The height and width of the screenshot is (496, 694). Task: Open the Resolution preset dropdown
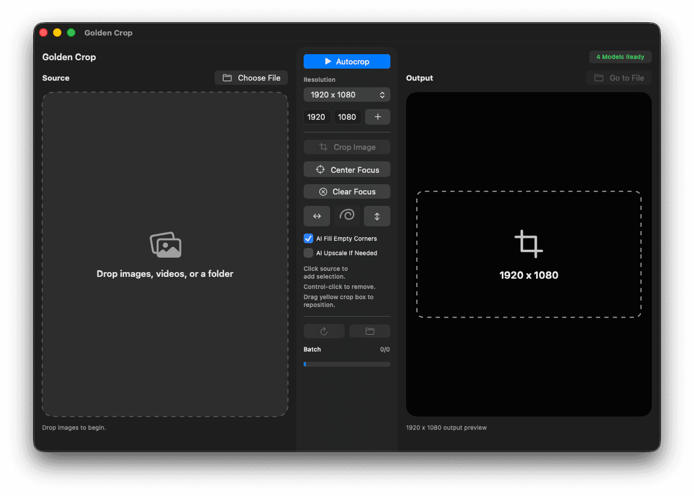coord(346,95)
